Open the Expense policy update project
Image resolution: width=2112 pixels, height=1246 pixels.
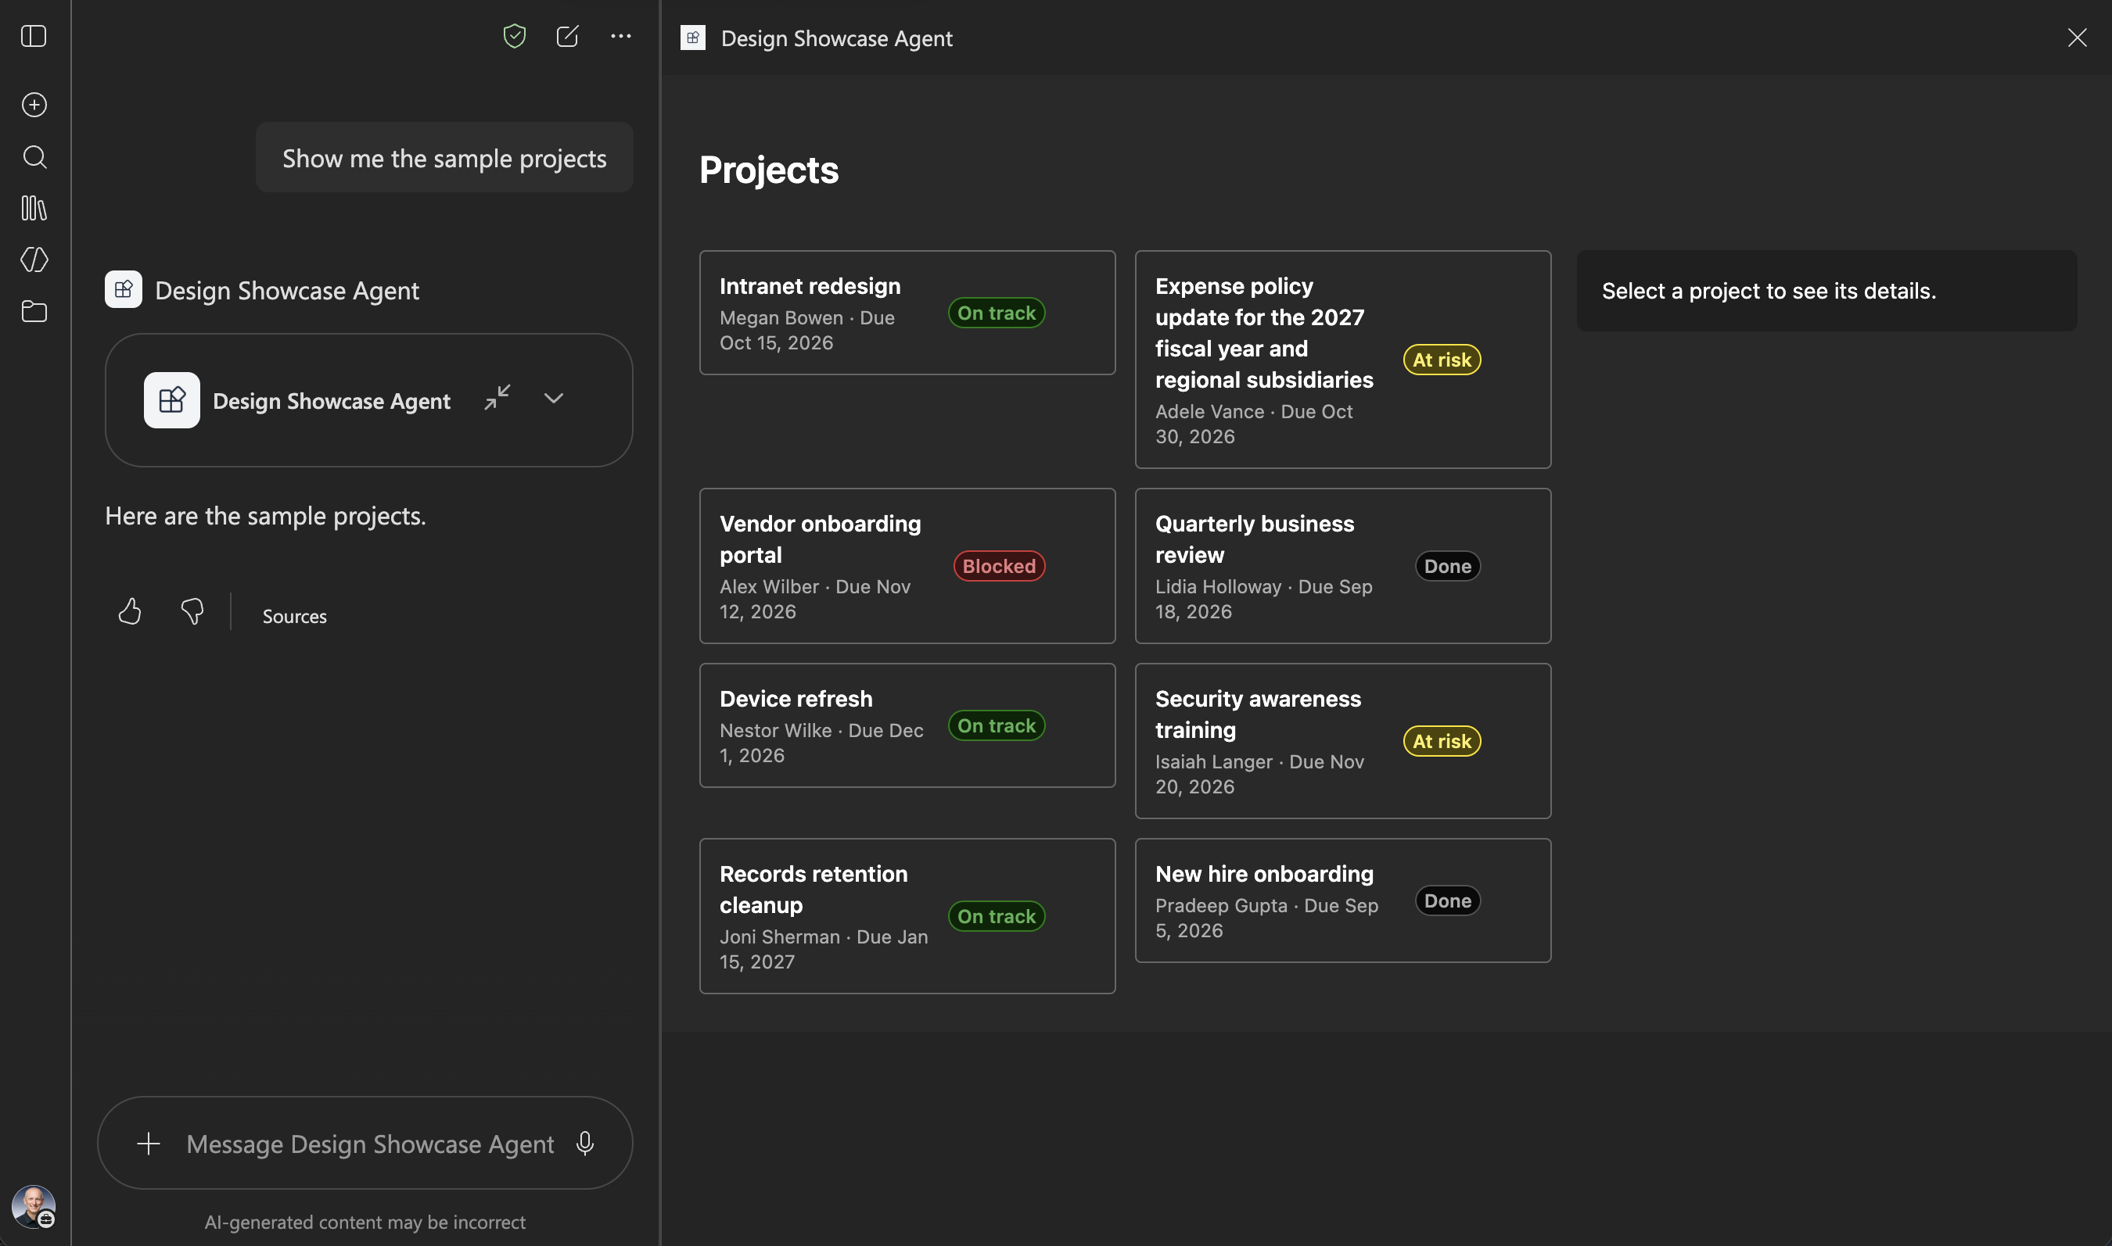click(1342, 360)
